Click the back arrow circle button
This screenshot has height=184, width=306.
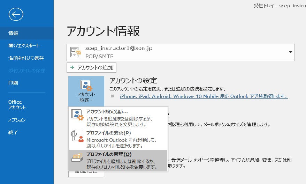16,15
